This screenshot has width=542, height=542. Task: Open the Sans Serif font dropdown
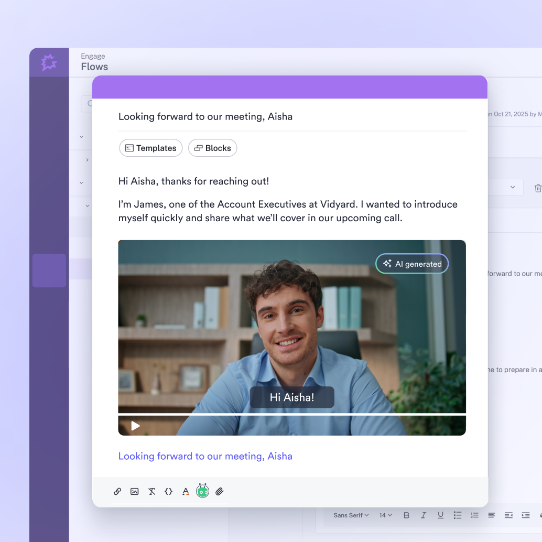click(351, 515)
